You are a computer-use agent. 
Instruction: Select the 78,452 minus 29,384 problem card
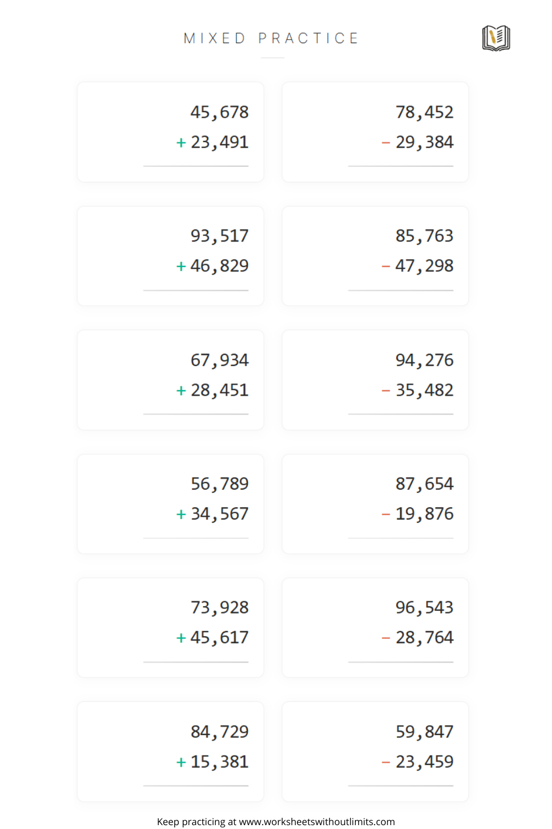[x=375, y=132]
